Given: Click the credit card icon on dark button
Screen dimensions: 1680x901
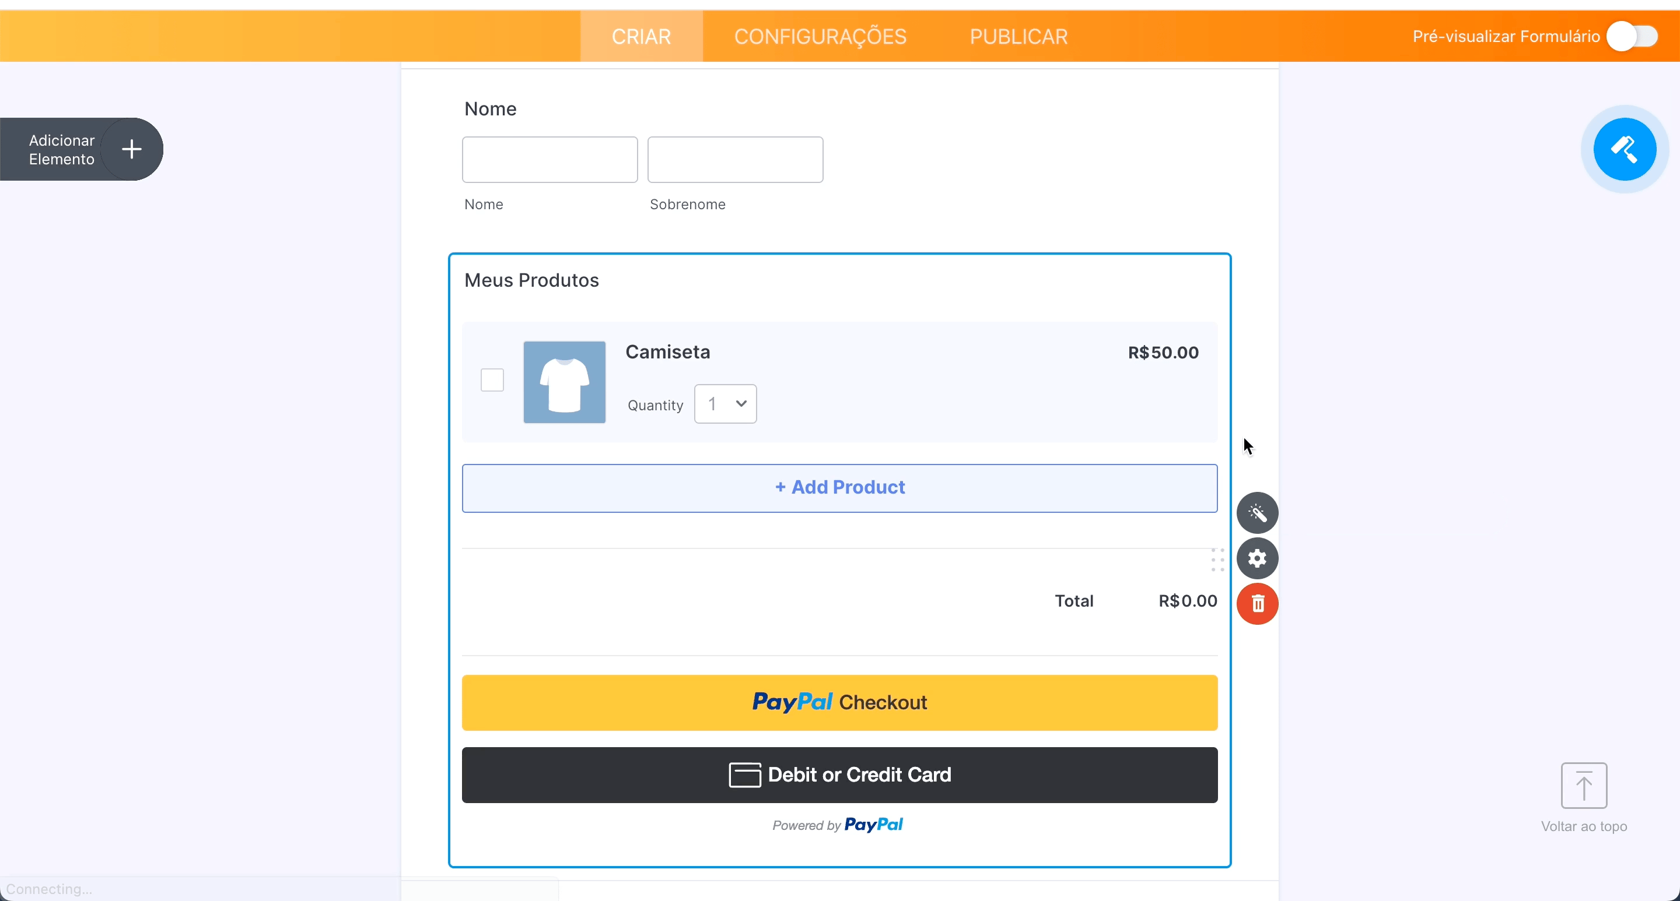Looking at the screenshot, I should tap(744, 775).
